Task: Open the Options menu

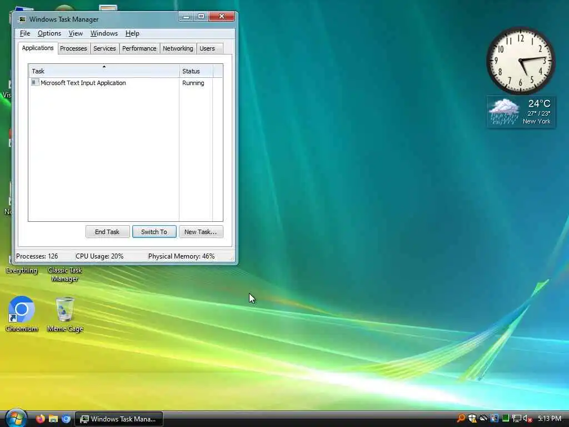Action: click(49, 33)
